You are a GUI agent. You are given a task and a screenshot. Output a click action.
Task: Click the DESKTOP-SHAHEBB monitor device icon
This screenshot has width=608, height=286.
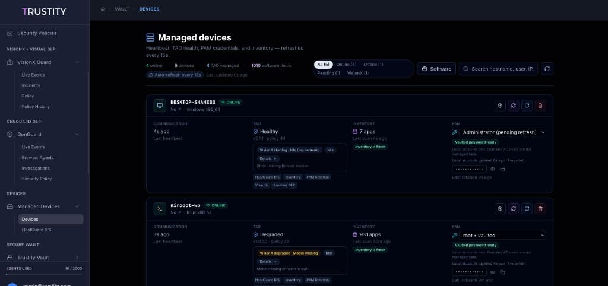(x=160, y=106)
